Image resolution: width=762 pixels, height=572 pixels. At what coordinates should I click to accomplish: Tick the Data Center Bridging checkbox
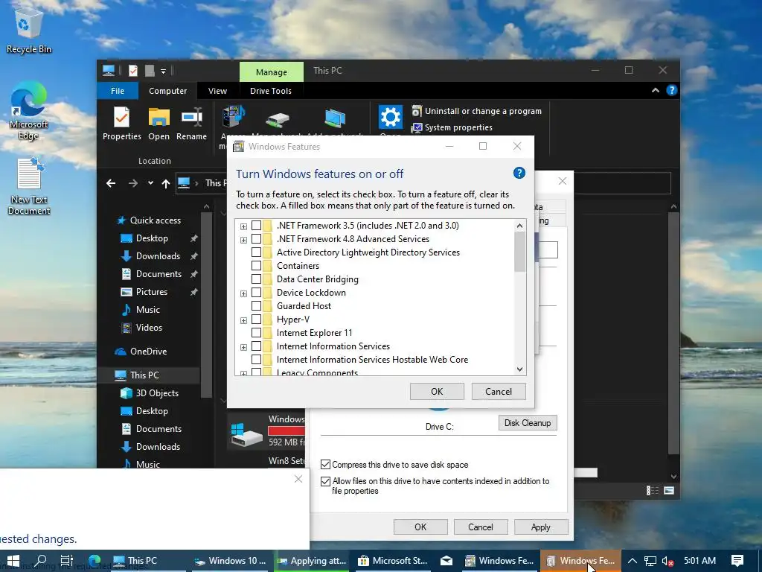(x=256, y=279)
